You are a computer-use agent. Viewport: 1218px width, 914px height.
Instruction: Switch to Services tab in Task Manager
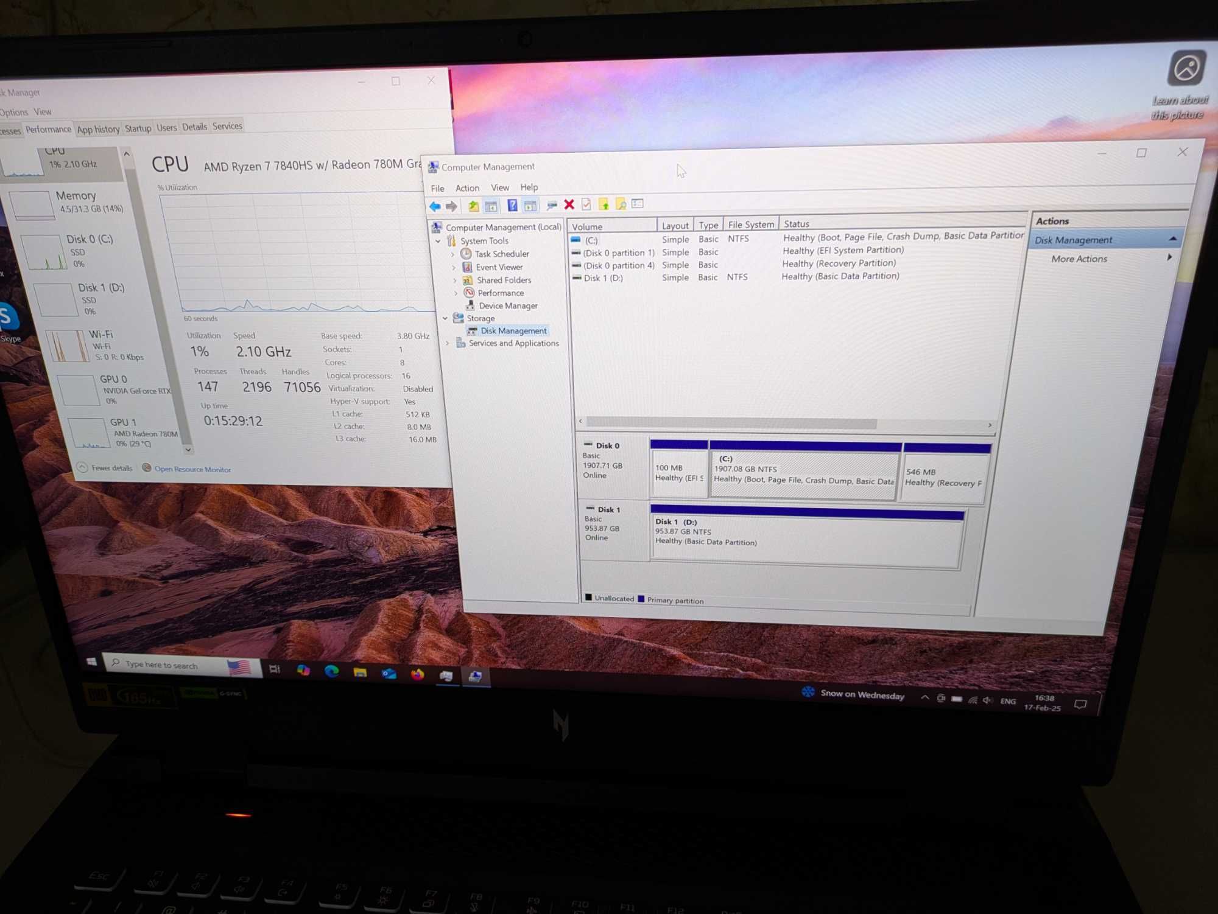tap(227, 126)
